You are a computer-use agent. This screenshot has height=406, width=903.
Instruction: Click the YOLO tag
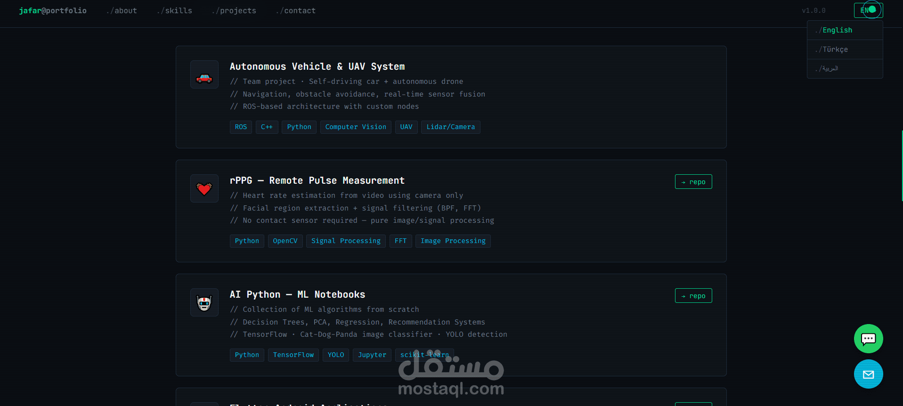pos(336,355)
